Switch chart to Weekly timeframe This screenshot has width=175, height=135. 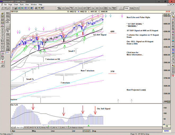[131, 8]
